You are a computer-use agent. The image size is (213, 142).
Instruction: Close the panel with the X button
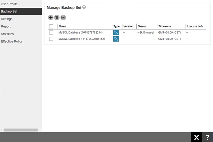[x=196, y=137]
